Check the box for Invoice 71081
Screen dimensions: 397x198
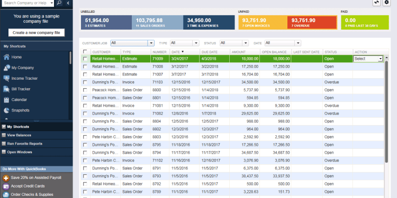pyautogui.click(x=85, y=106)
